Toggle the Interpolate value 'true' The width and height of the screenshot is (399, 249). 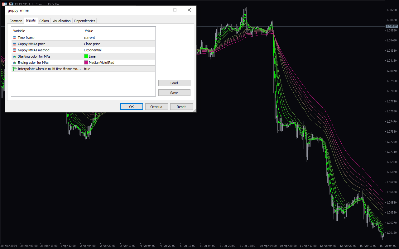point(119,69)
